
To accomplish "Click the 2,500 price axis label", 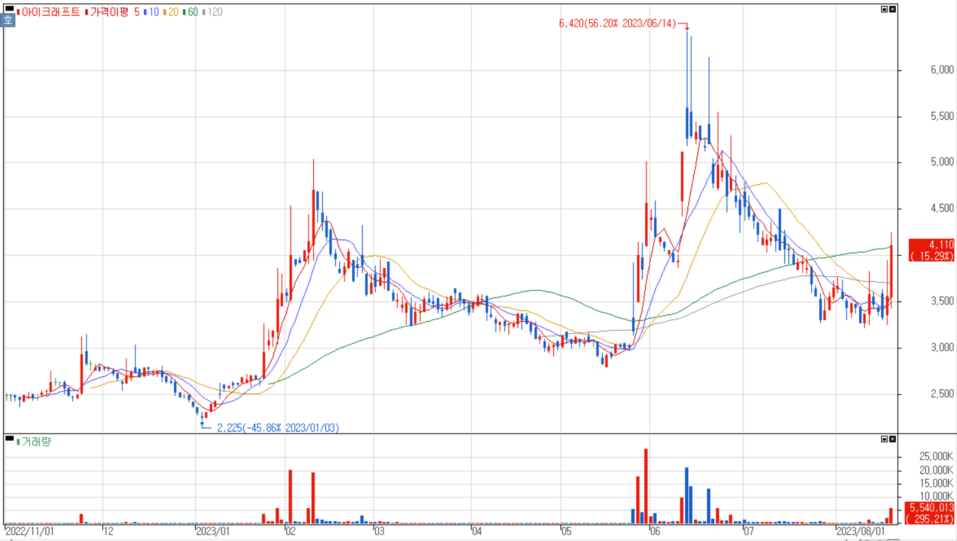I will (x=942, y=394).
